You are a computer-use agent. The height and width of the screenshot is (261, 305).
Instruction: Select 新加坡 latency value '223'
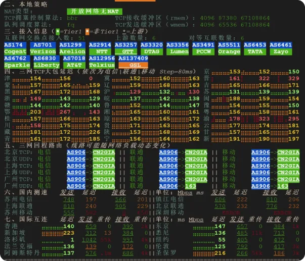(69, 233)
